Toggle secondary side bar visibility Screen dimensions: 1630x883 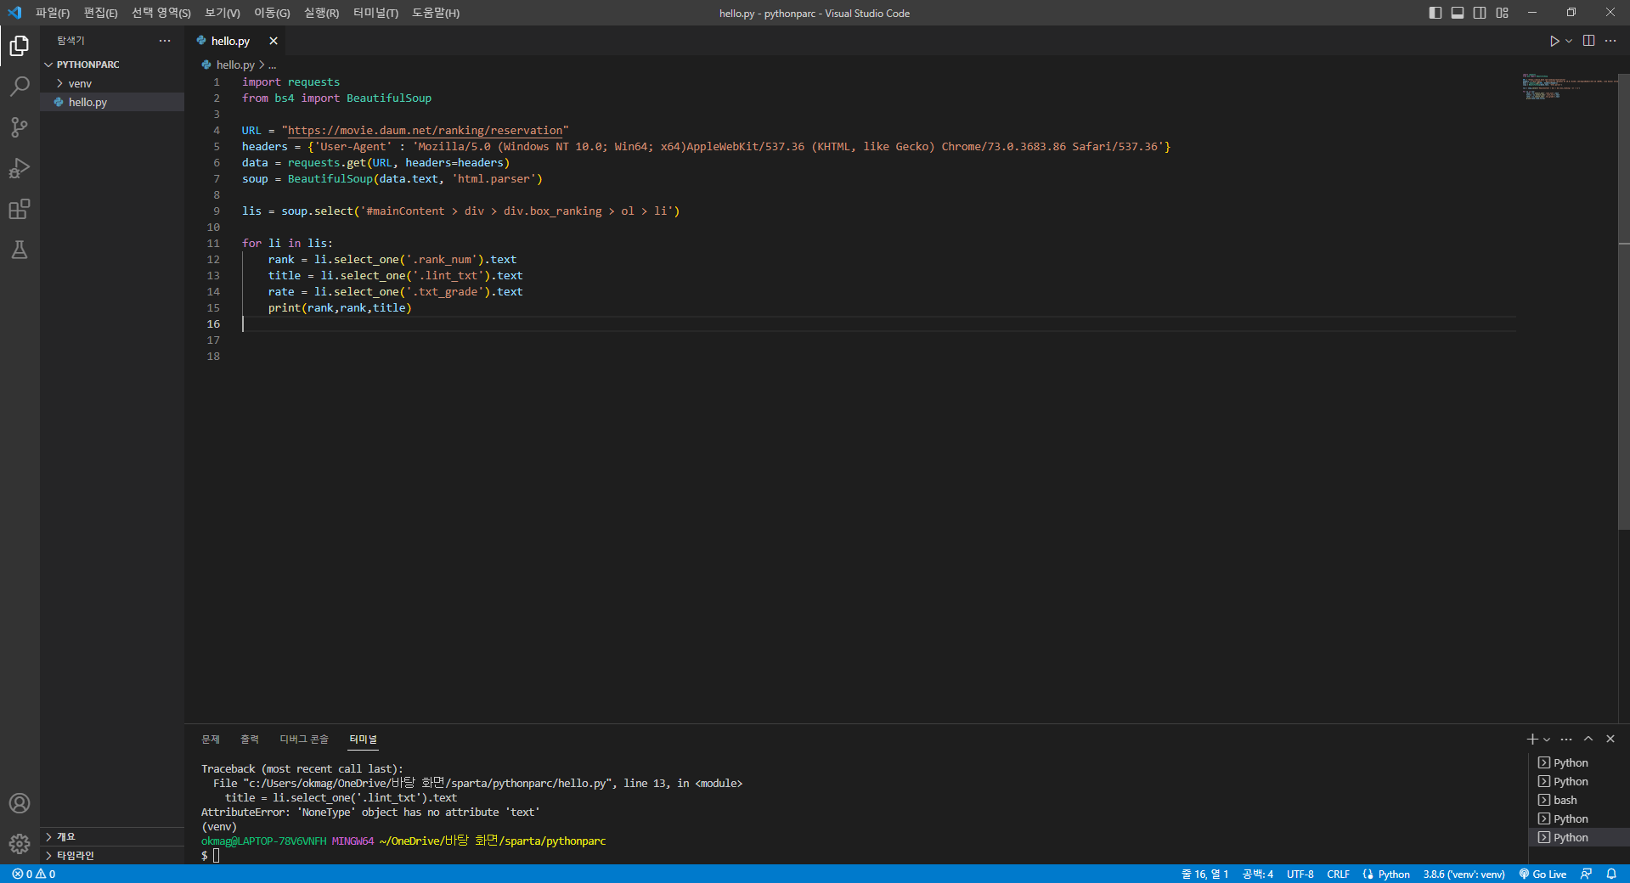[x=1480, y=13]
